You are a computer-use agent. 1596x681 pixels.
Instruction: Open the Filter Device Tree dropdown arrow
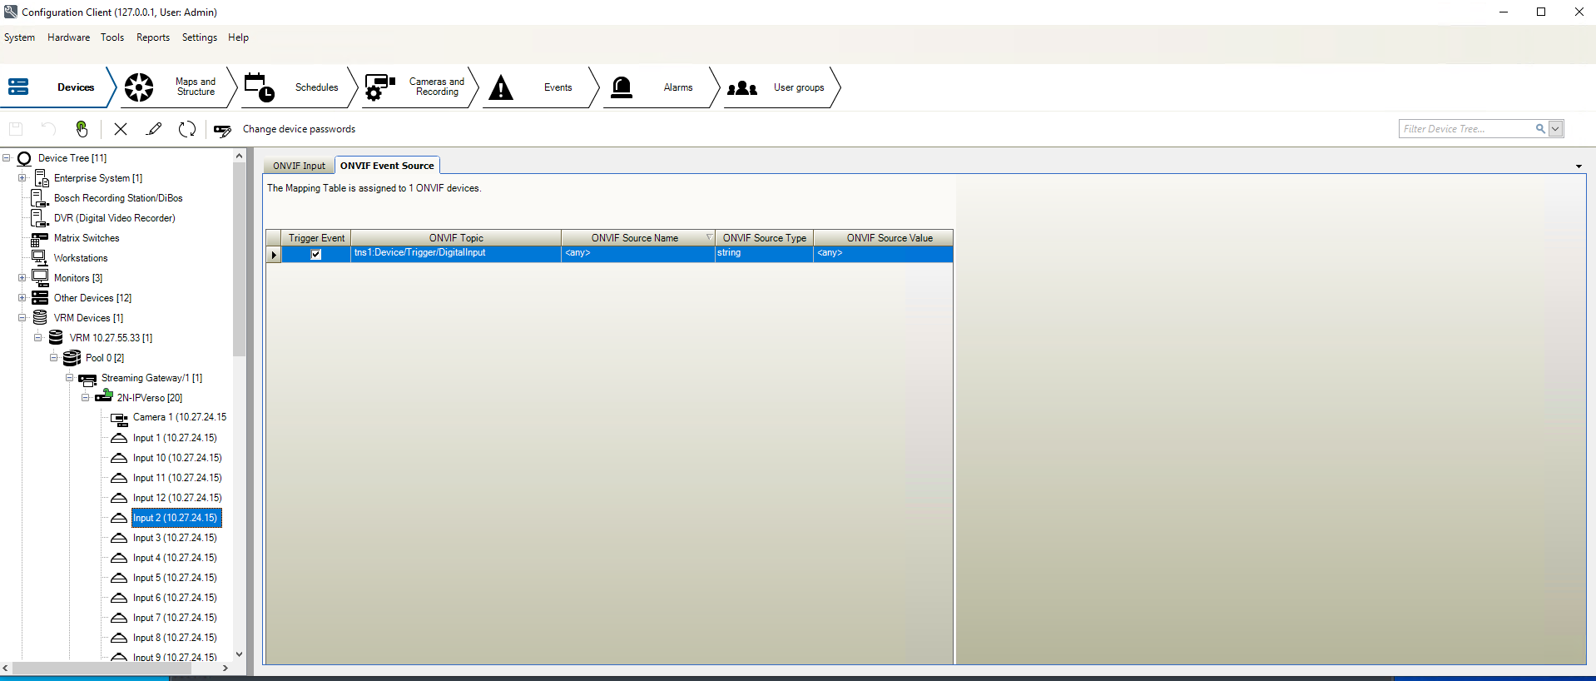(x=1555, y=129)
